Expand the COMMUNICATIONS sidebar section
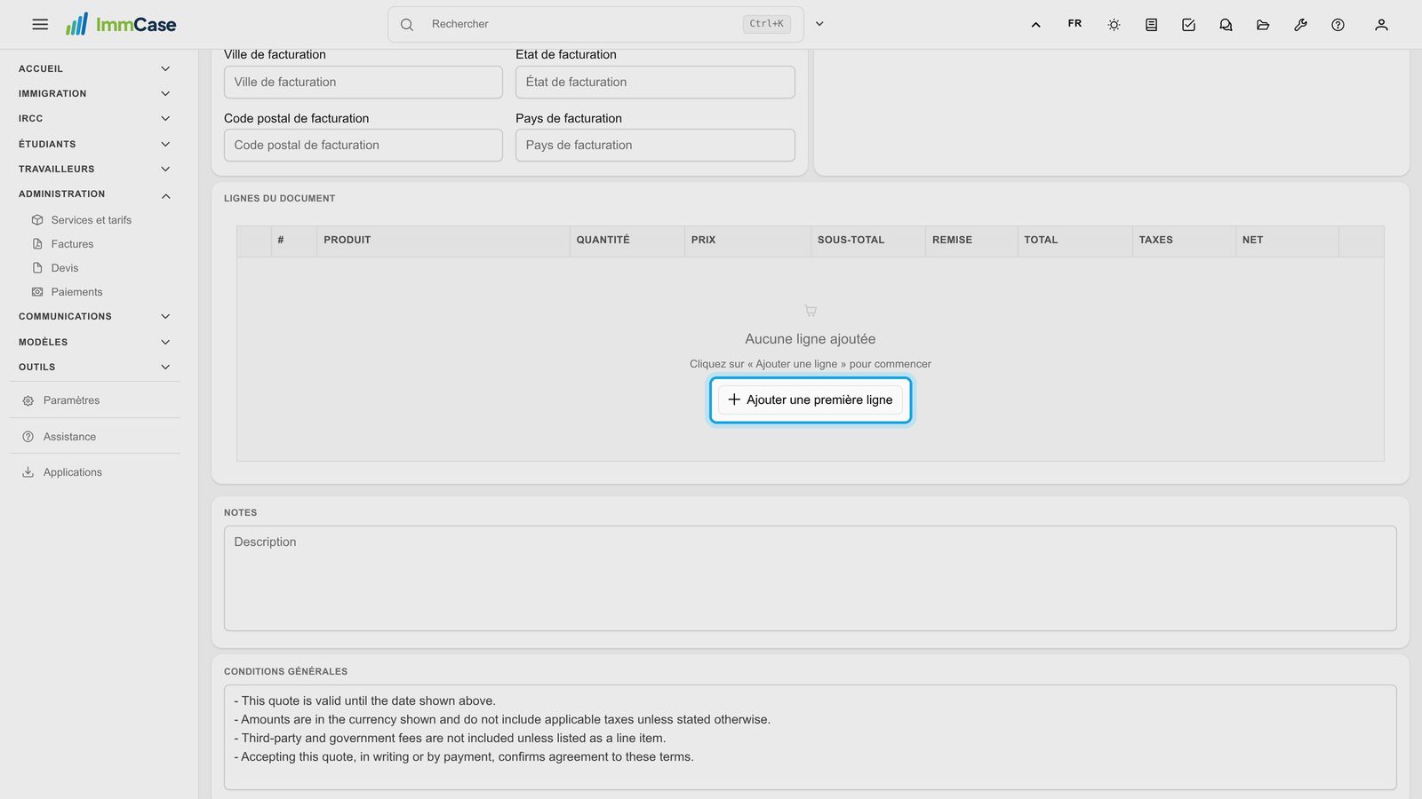Image resolution: width=1422 pixels, height=799 pixels. point(94,316)
